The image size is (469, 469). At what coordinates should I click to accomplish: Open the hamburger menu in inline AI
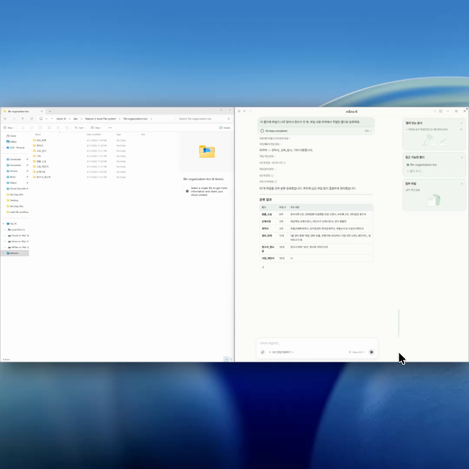(x=239, y=111)
